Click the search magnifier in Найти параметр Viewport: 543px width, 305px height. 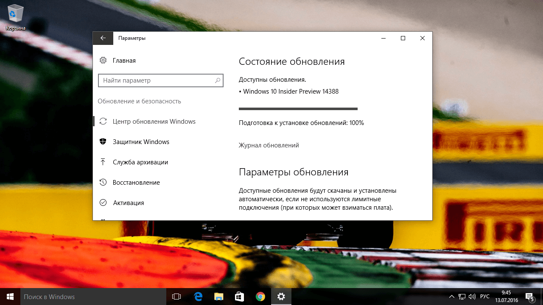(218, 80)
